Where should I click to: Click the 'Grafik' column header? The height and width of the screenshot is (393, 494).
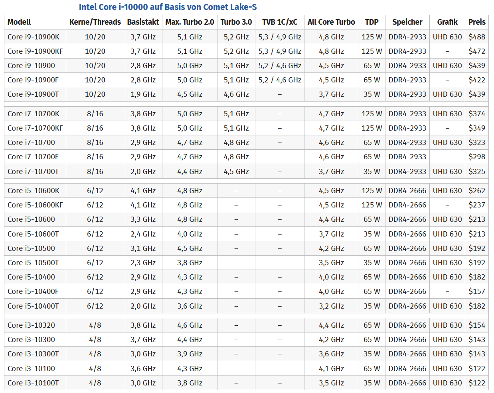point(447,22)
